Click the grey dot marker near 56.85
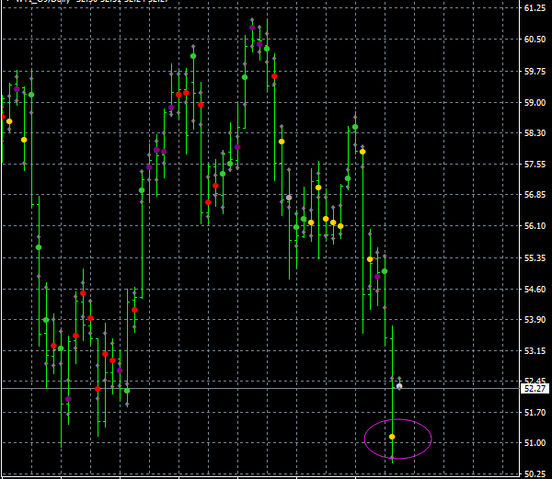Screen dimensions: 552x479 [x=289, y=198]
